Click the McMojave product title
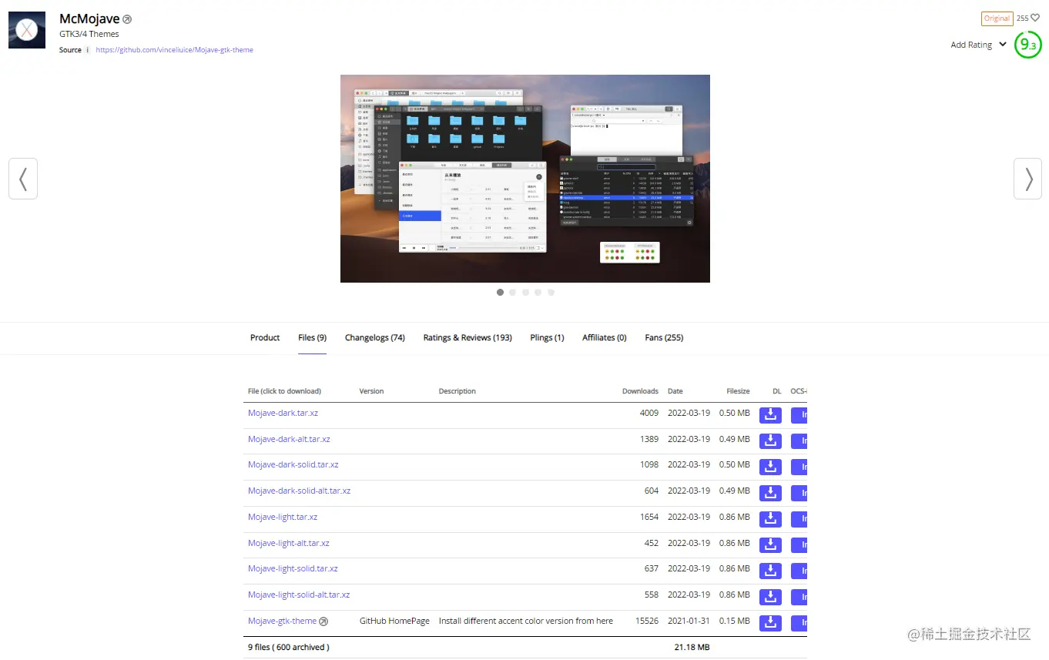 click(89, 18)
